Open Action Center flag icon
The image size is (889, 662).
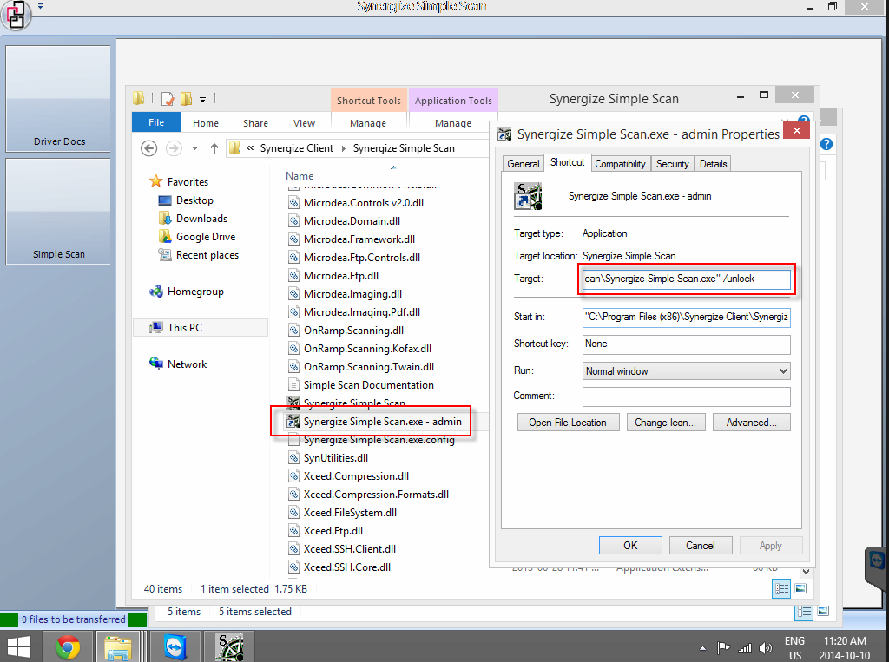click(x=723, y=647)
